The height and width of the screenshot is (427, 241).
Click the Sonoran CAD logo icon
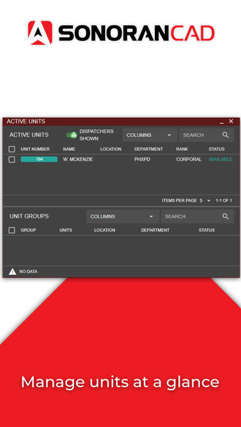(x=40, y=33)
